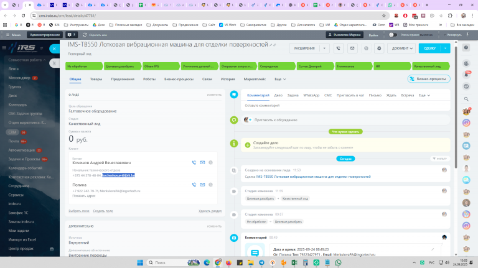Viewport: 478px width, 268px height.
Task: Open the notes counter button in admin bar
Action: click(x=71, y=35)
